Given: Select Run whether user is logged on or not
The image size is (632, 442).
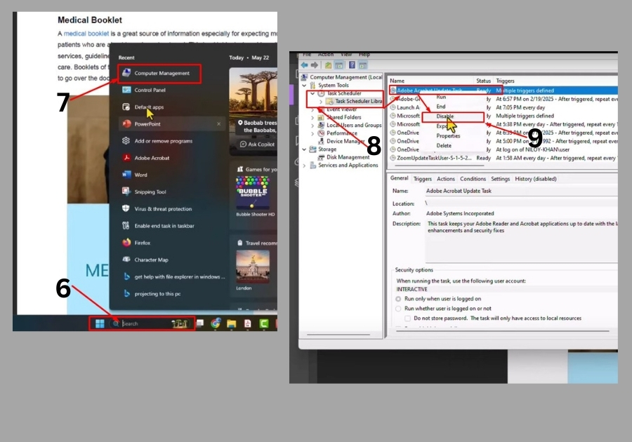Looking at the screenshot, I should [x=398, y=309].
